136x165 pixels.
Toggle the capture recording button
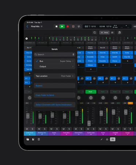tap(73, 26)
